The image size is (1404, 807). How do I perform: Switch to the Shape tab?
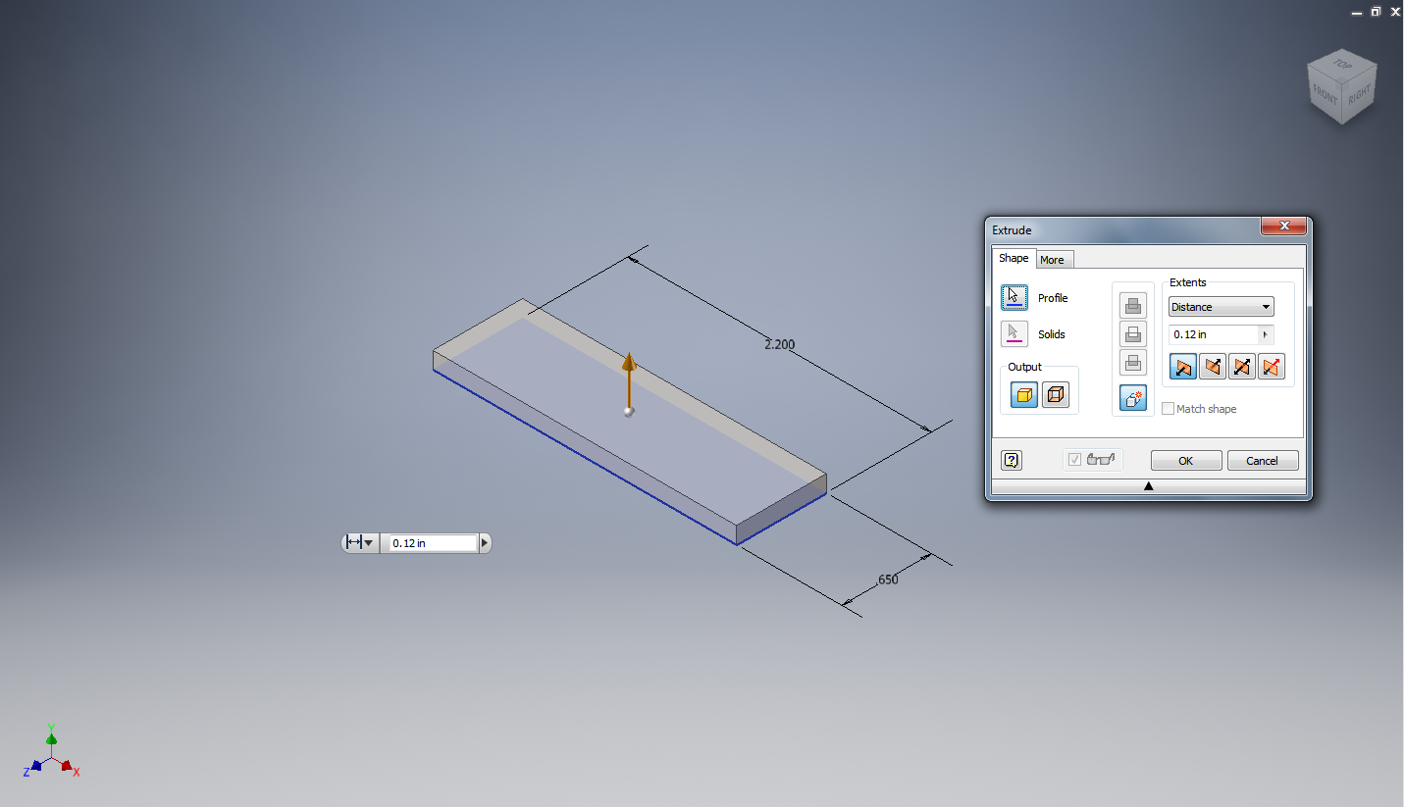click(1014, 258)
